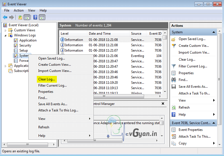Click the Windows Logs folder icon
The image size is (224, 156).
coord(10,35)
